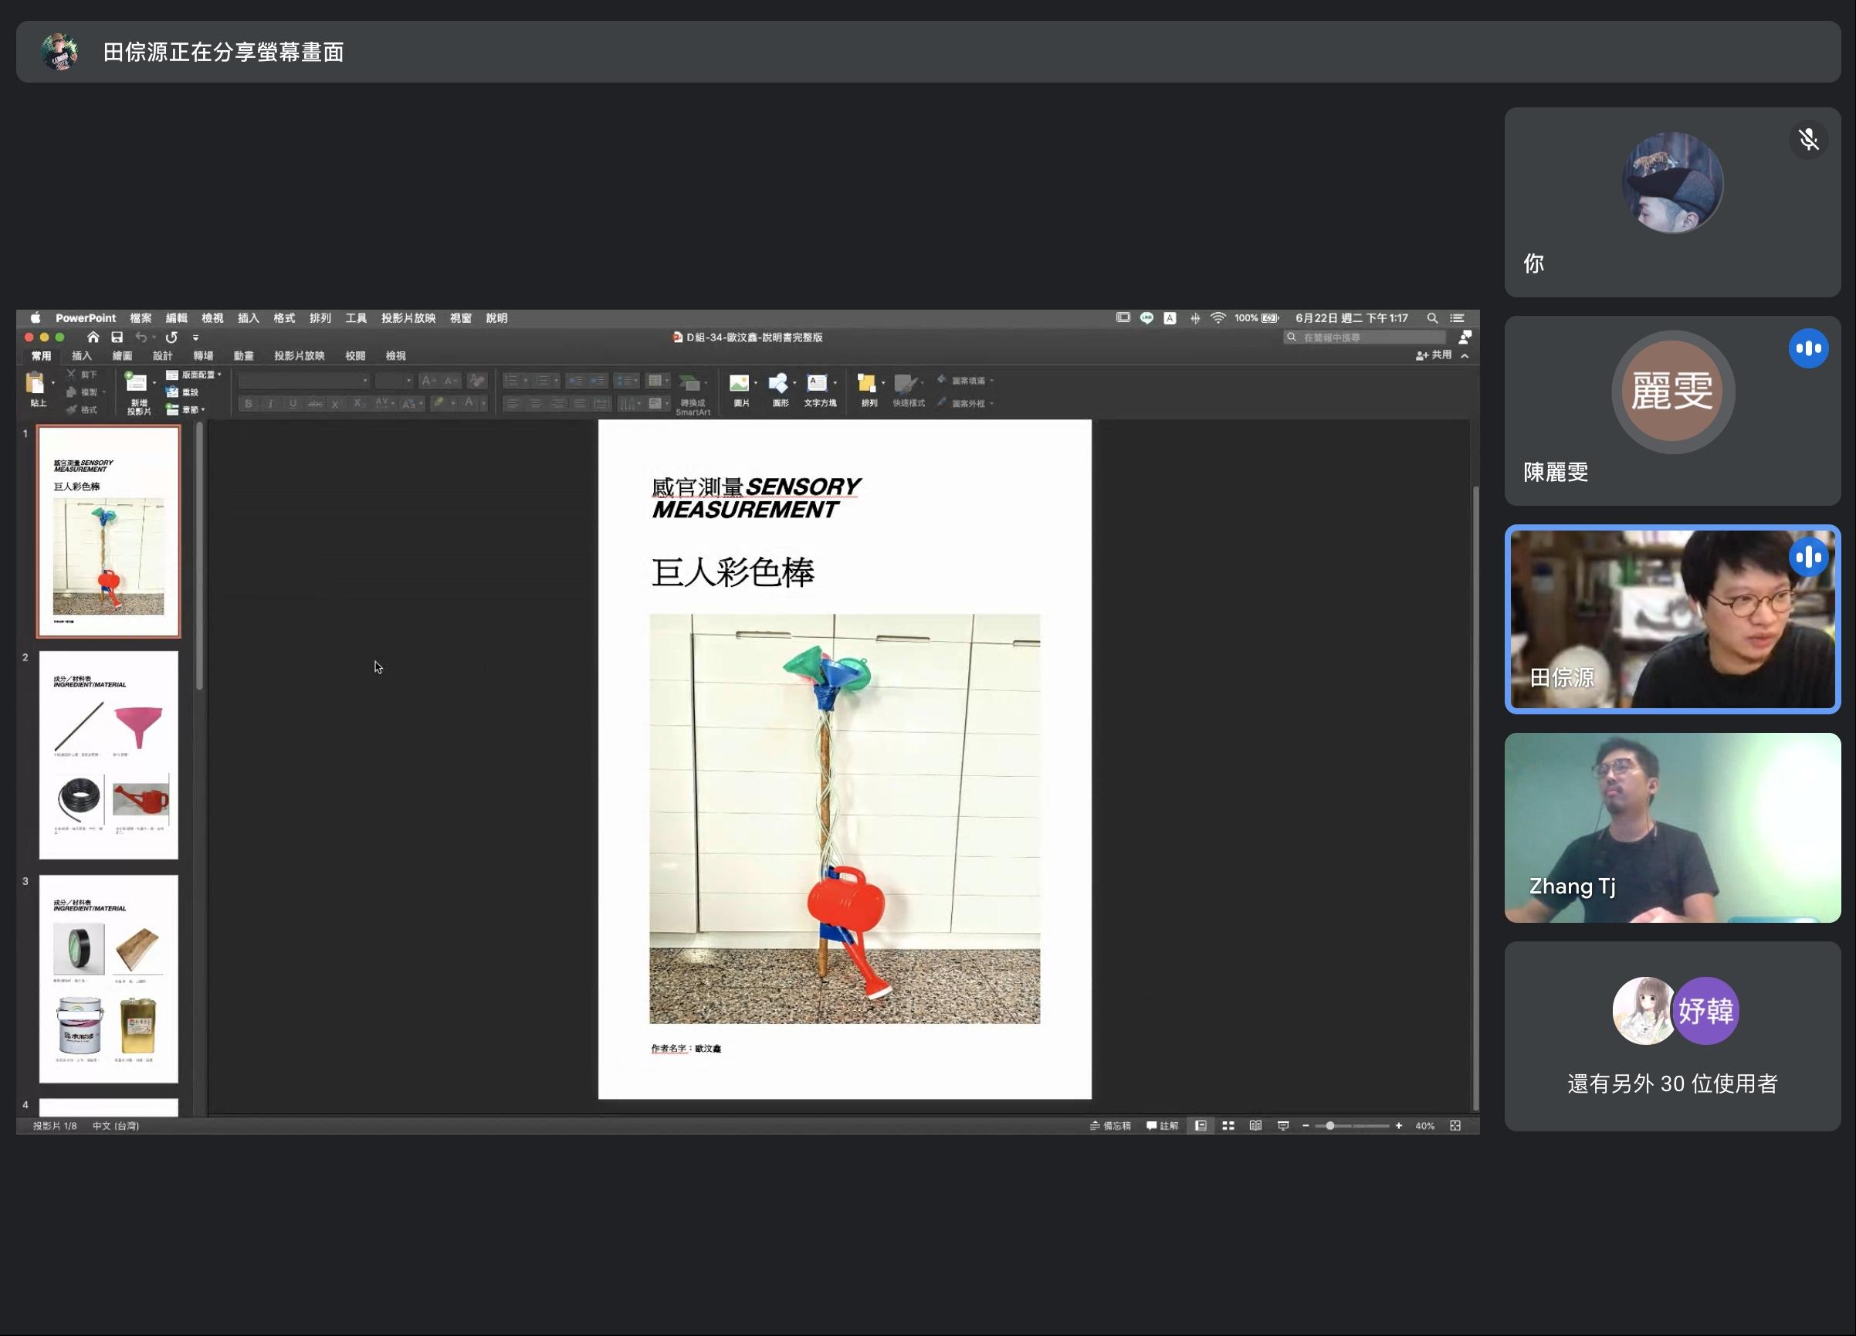Select slide 2 thumbnail in panel
Image resolution: width=1856 pixels, height=1336 pixels.
pos(109,754)
